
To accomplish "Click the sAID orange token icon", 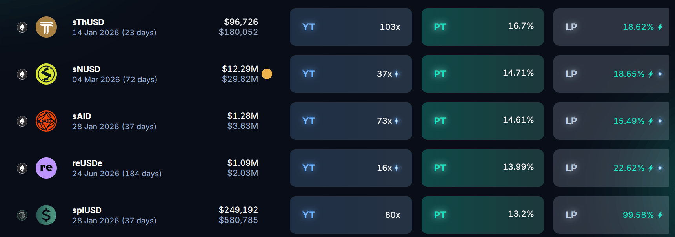I will coord(46,121).
